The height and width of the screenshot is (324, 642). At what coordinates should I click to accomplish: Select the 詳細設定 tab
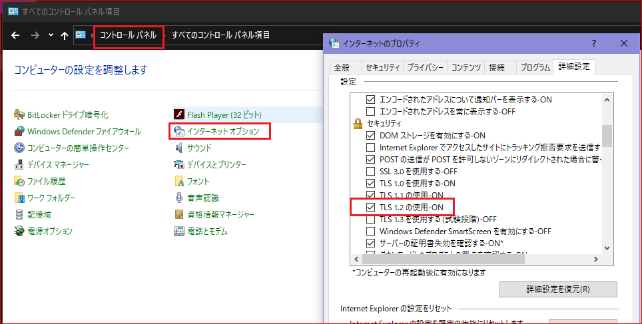click(574, 67)
